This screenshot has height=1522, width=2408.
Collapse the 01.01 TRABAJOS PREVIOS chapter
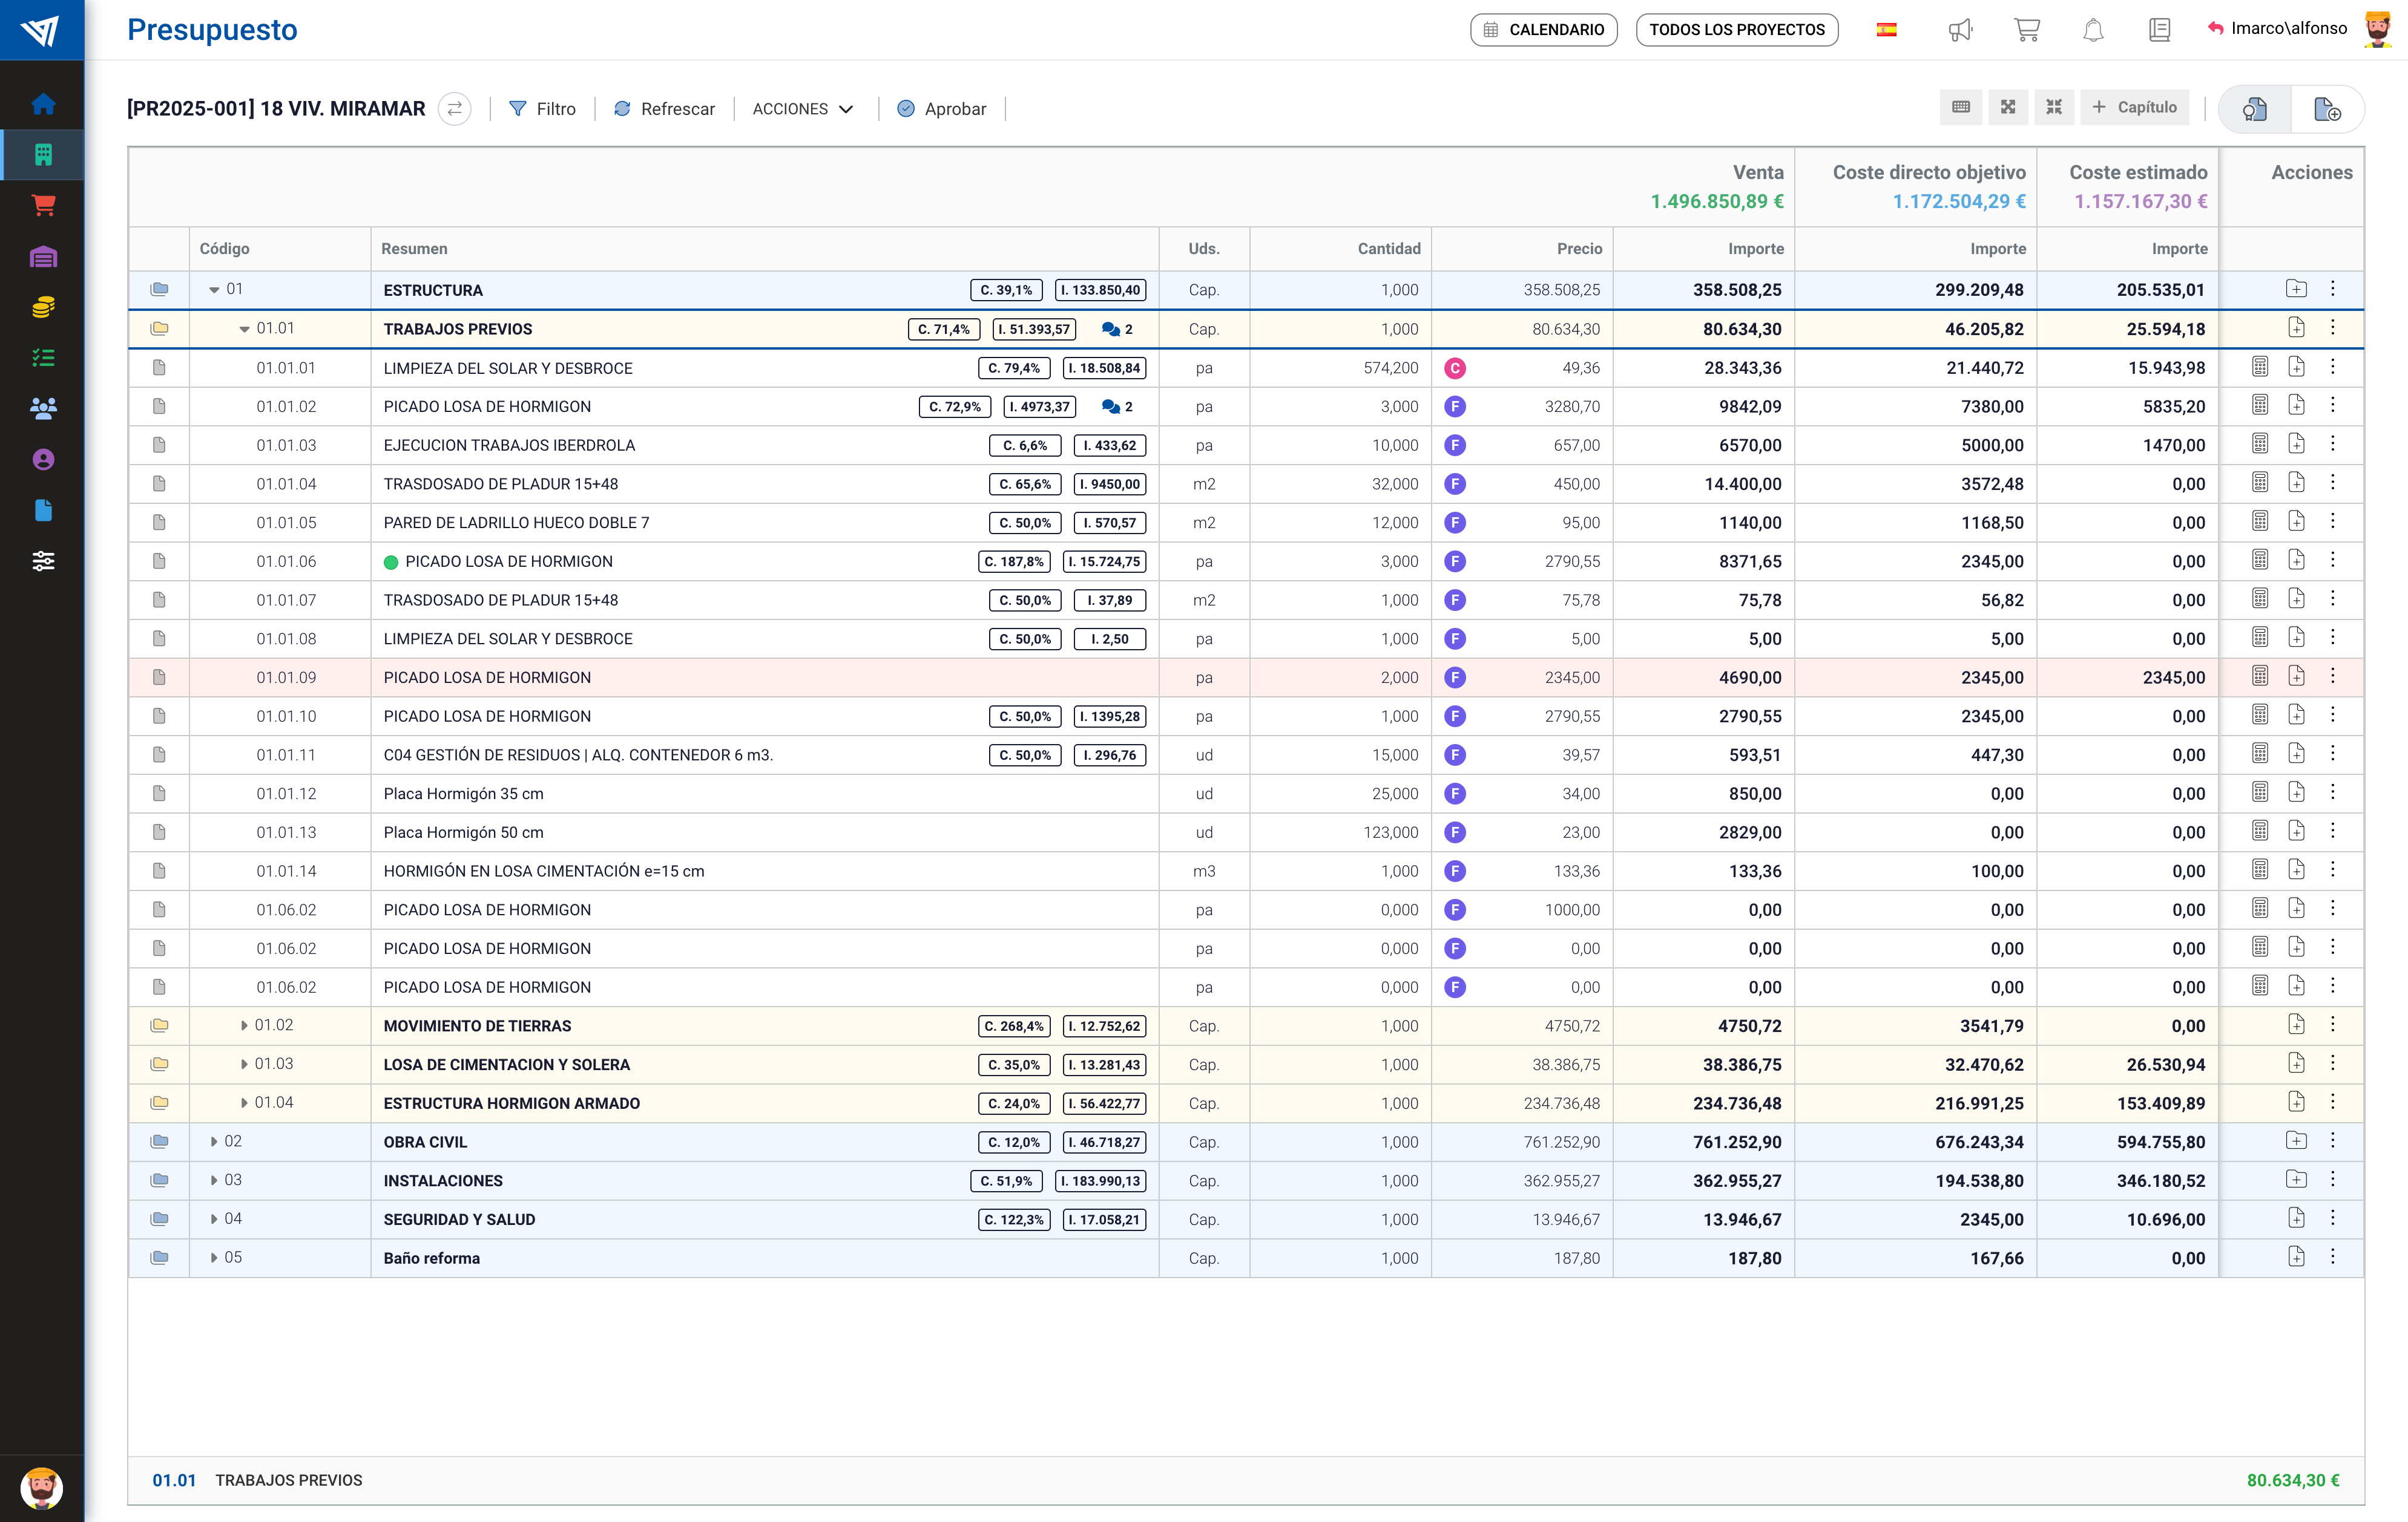[x=244, y=329]
